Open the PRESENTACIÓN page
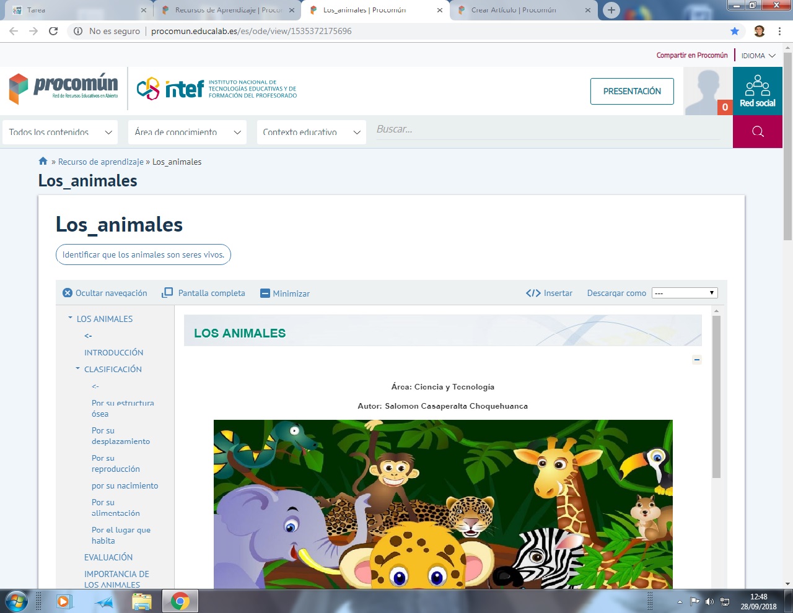 tap(632, 91)
